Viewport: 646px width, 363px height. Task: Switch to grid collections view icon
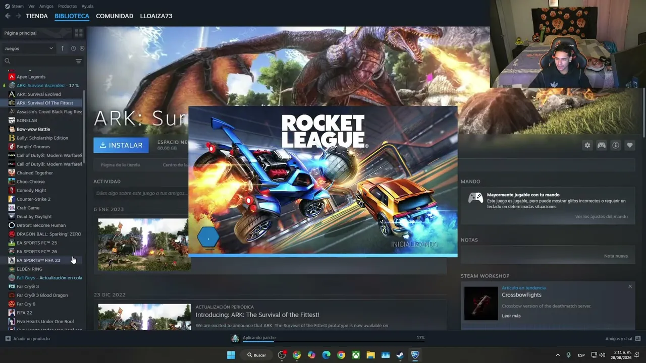click(79, 33)
